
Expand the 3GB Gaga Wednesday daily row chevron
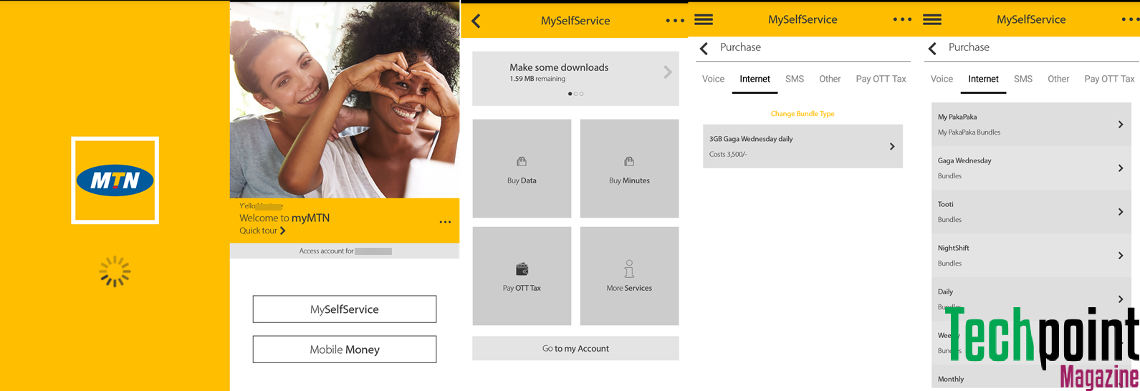coord(892,146)
